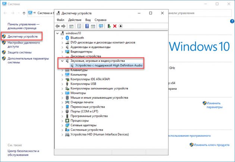Open the Действие menu
The height and width of the screenshot is (162, 235).
coord(75,20)
